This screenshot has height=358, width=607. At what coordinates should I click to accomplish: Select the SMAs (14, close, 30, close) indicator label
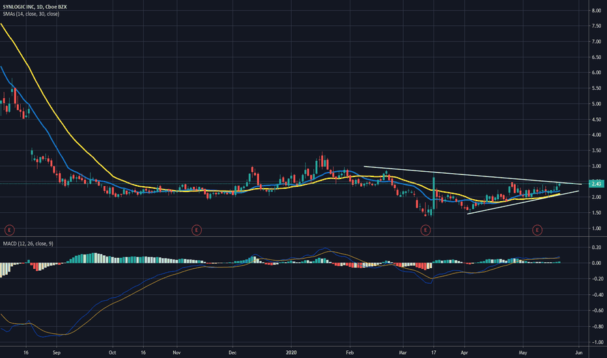coord(31,14)
